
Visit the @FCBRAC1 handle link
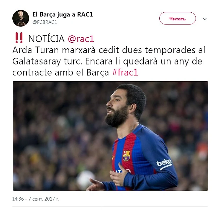(45, 22)
